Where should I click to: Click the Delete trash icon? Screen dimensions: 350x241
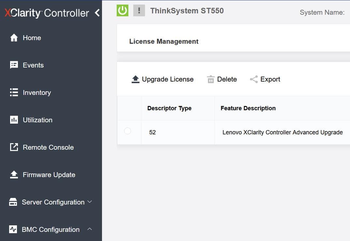coord(211,79)
